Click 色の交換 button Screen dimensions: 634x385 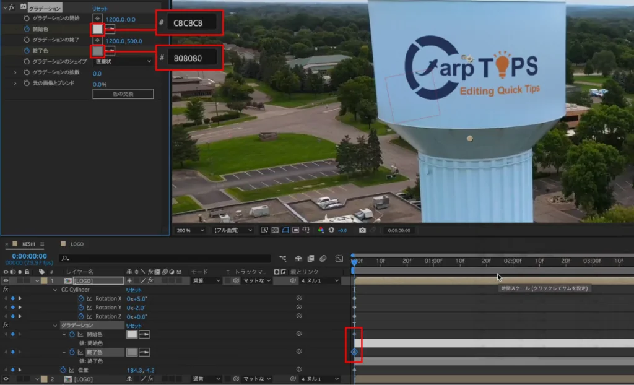point(123,94)
